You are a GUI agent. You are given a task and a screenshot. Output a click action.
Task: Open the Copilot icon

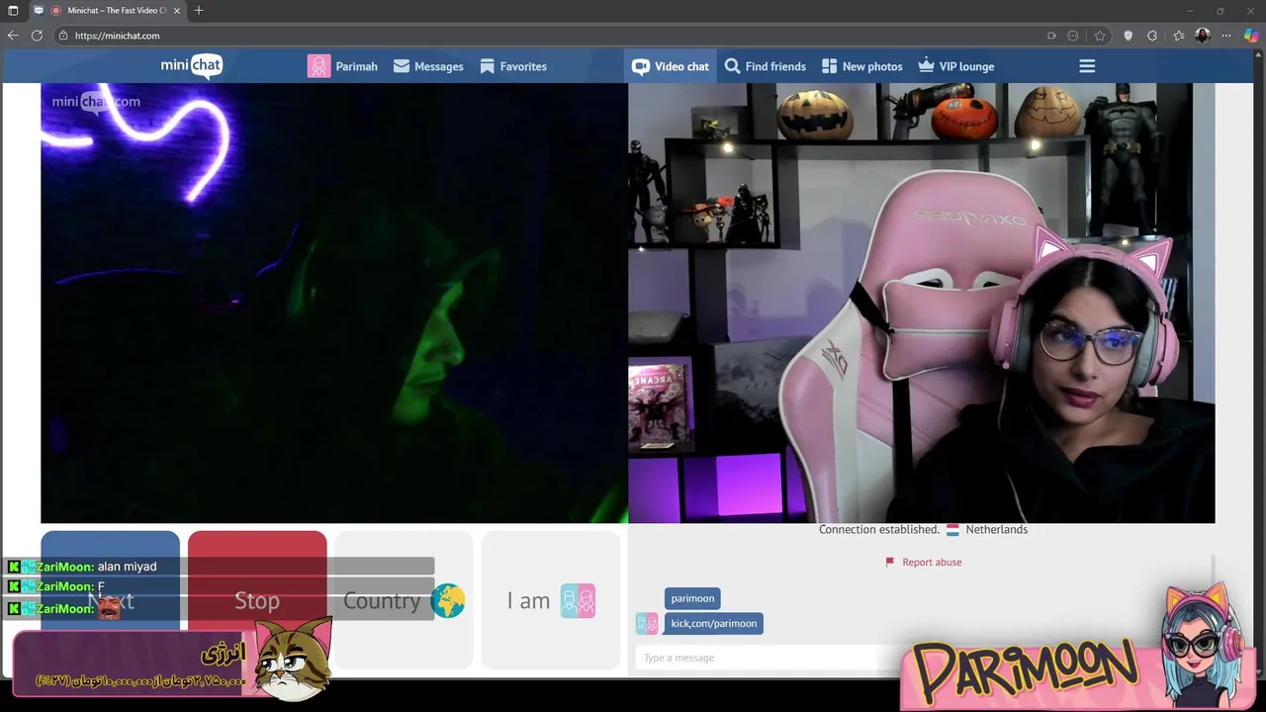coord(1251,36)
